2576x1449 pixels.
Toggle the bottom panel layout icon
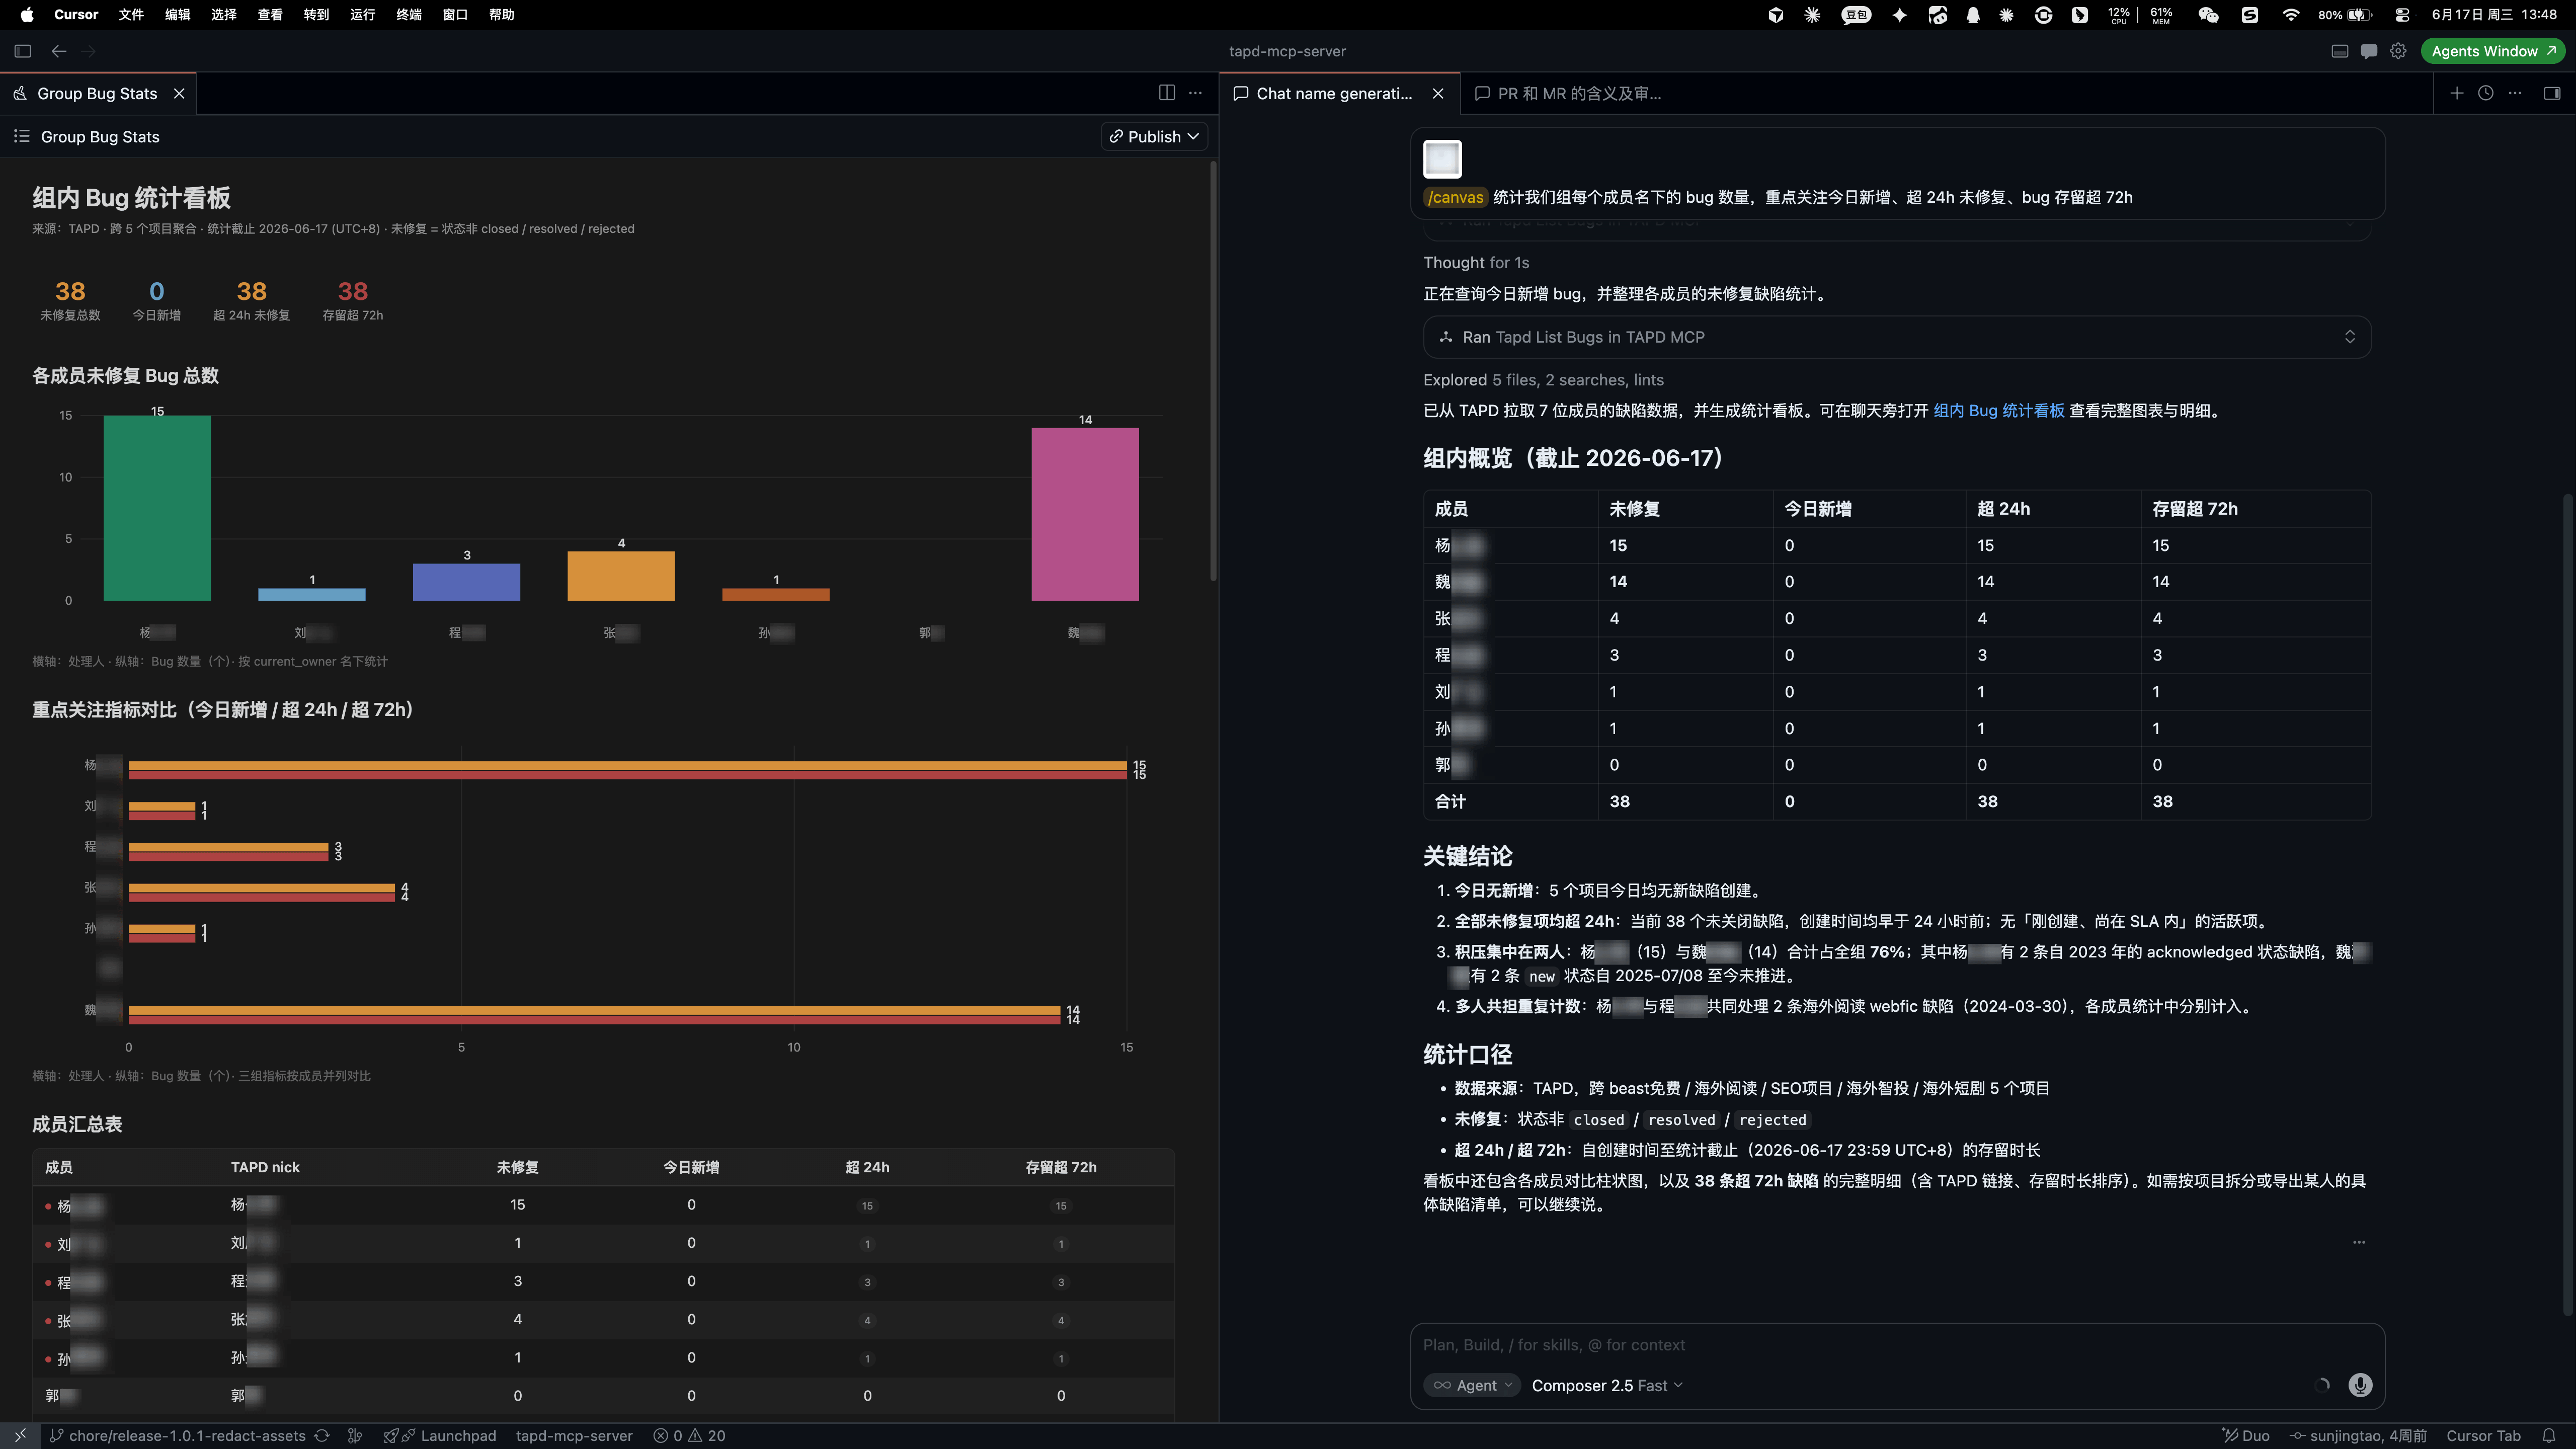[2340, 51]
